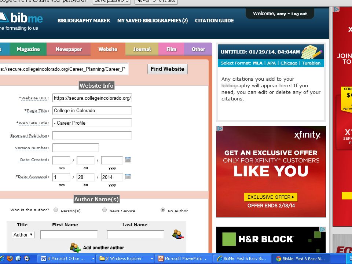Click the Page Title field
352x264 pixels.
pos(92,110)
